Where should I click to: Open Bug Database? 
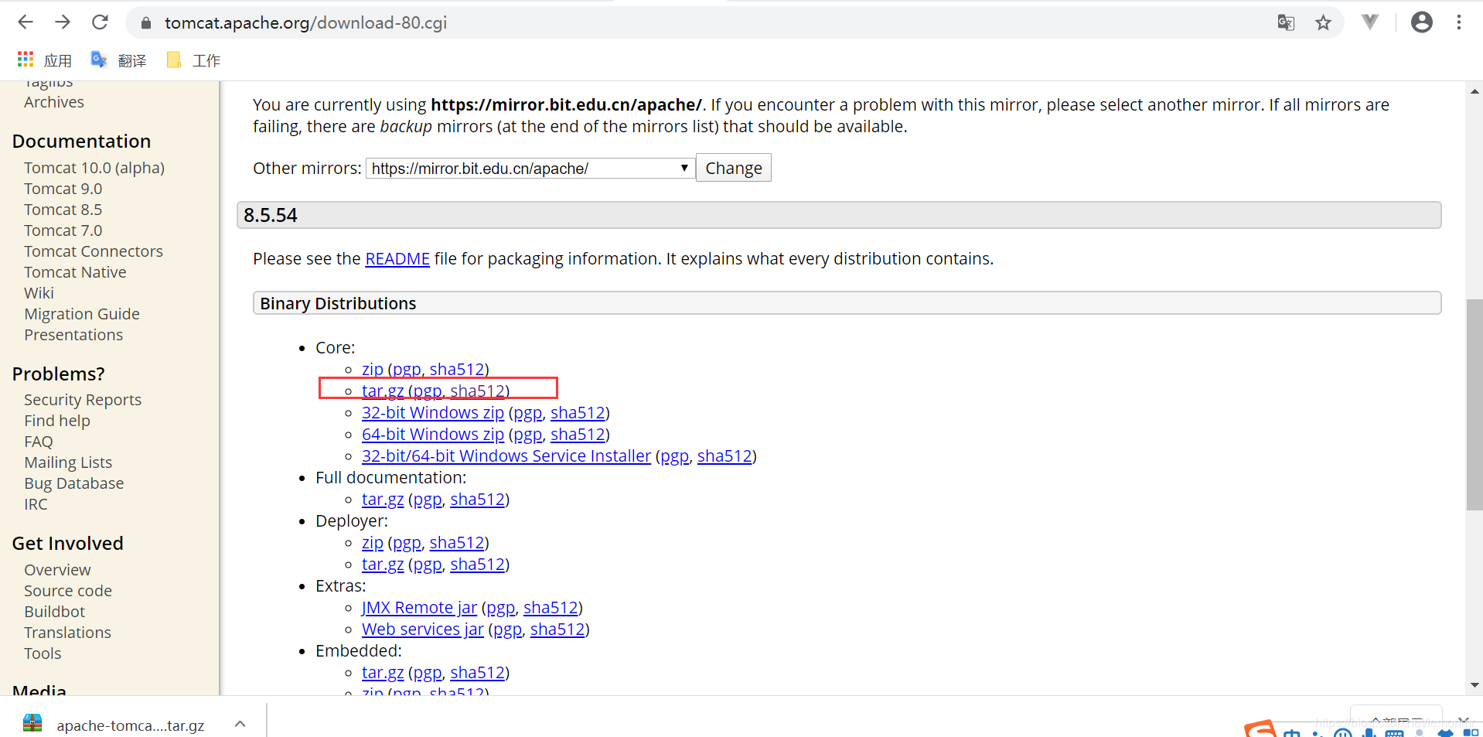tap(73, 483)
